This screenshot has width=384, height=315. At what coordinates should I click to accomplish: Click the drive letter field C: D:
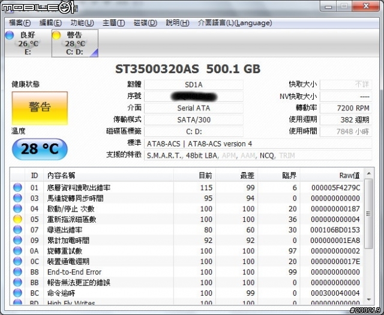(193, 131)
